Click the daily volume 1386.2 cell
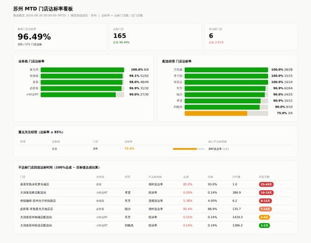This screenshot has height=243, width=311. point(238,225)
